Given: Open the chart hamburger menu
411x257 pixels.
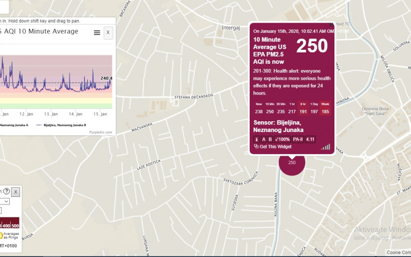Looking at the screenshot, I should click(x=97, y=32).
